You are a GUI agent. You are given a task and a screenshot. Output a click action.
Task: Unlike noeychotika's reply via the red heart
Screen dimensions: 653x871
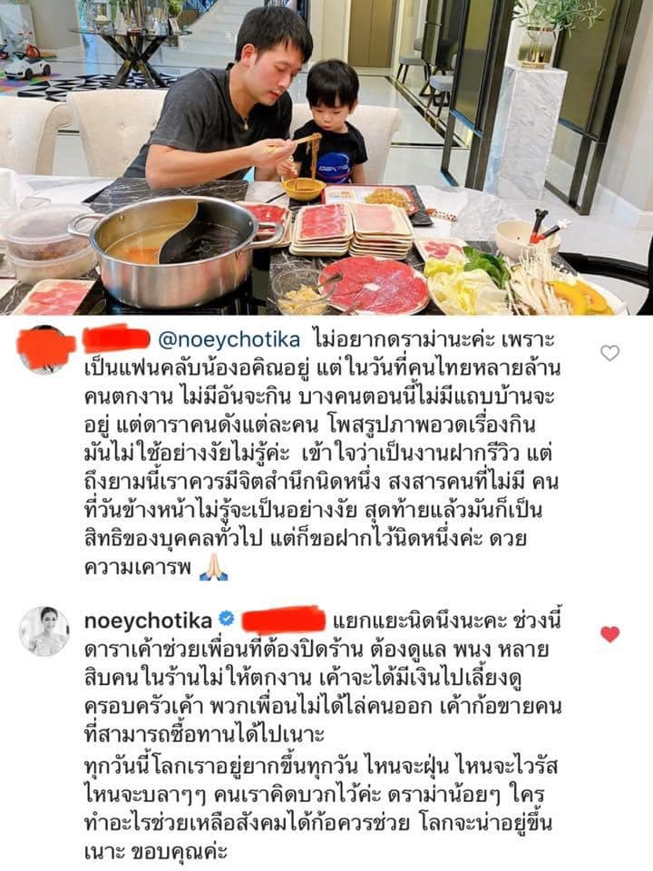[609, 634]
